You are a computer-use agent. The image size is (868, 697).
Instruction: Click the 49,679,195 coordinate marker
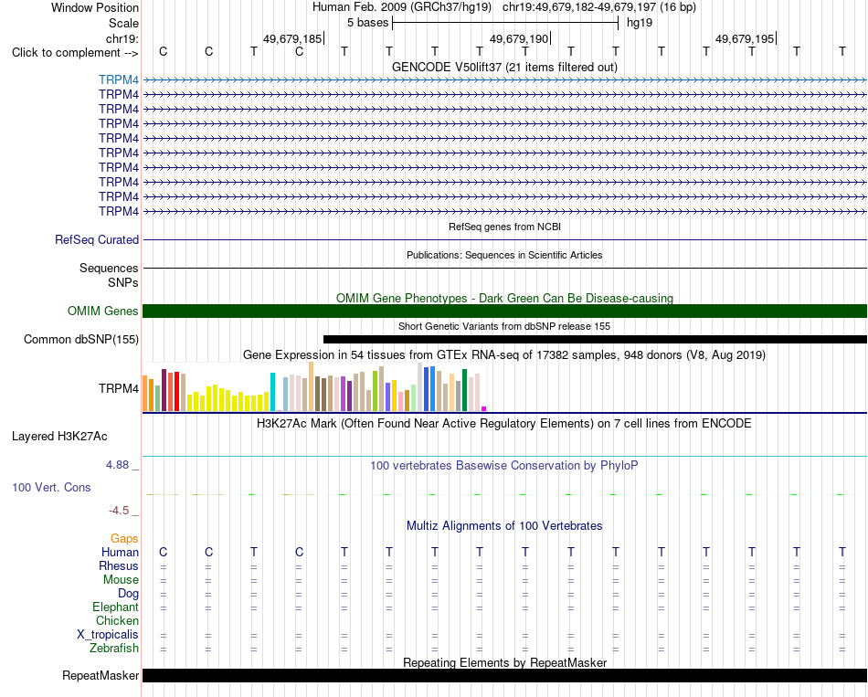coord(745,38)
